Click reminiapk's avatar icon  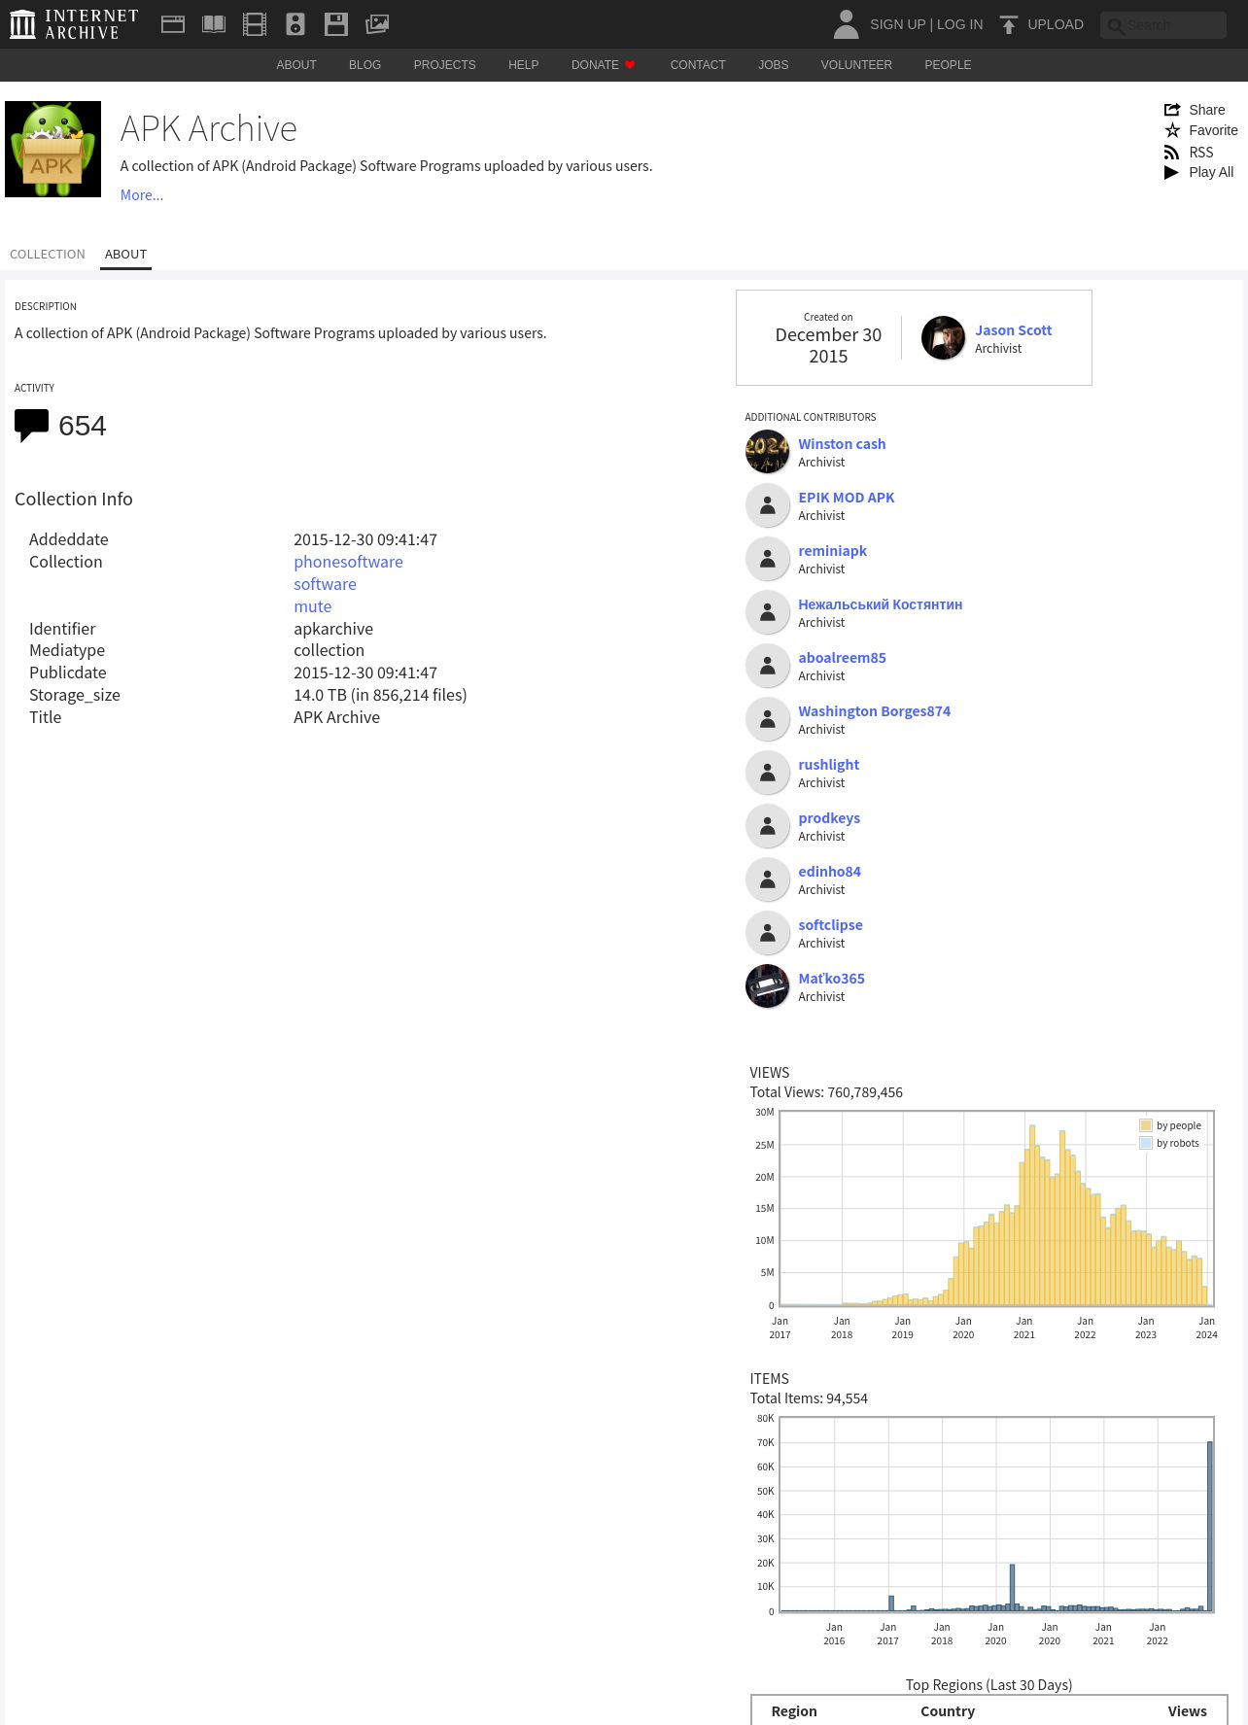pos(767,559)
